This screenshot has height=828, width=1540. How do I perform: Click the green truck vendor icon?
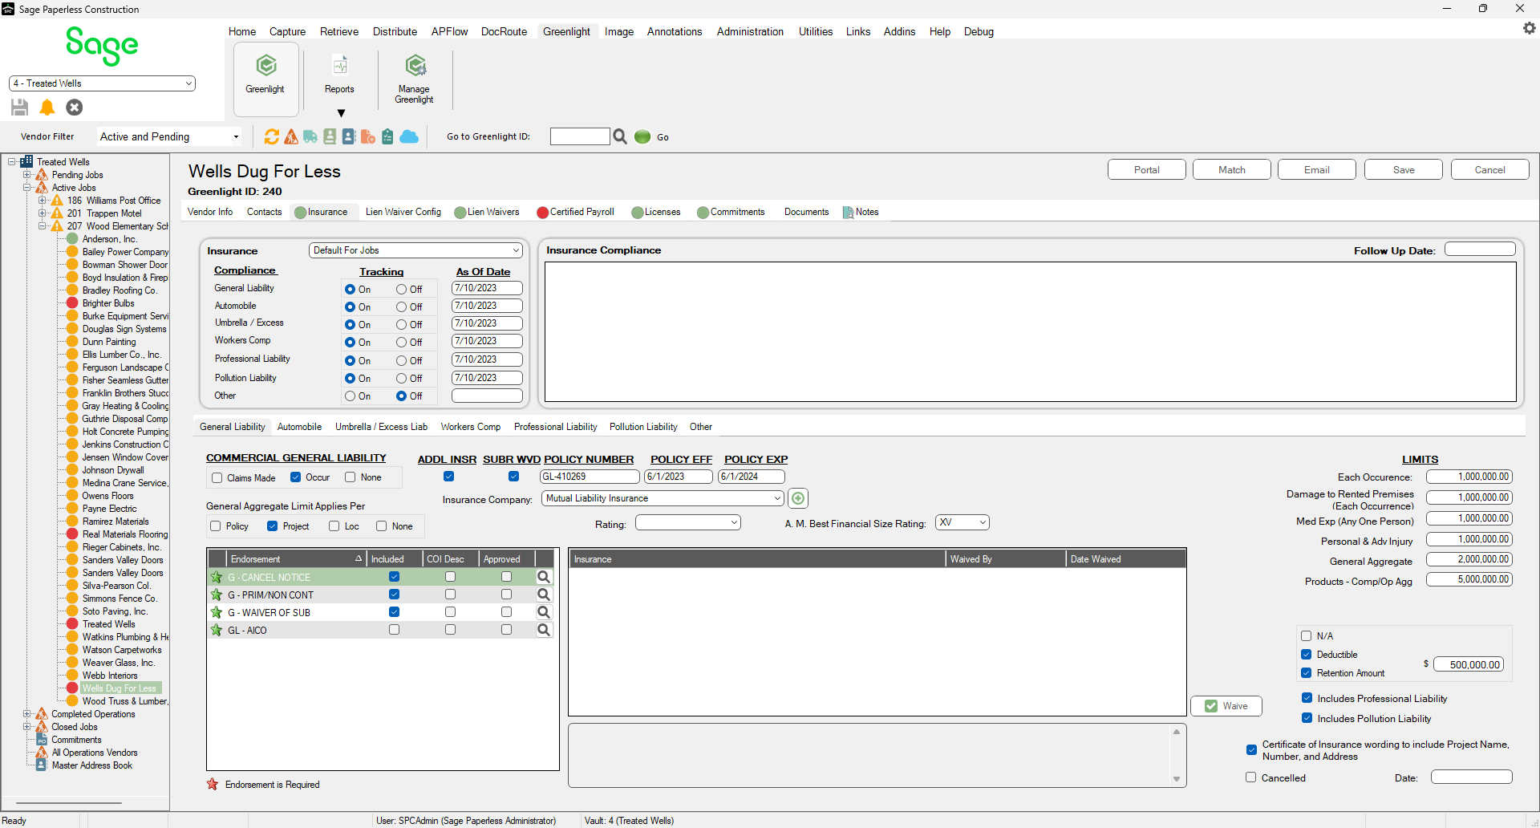click(x=310, y=136)
